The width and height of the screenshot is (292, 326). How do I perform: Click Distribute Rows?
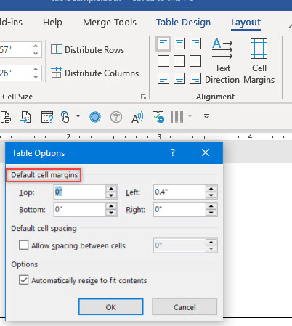(x=88, y=50)
